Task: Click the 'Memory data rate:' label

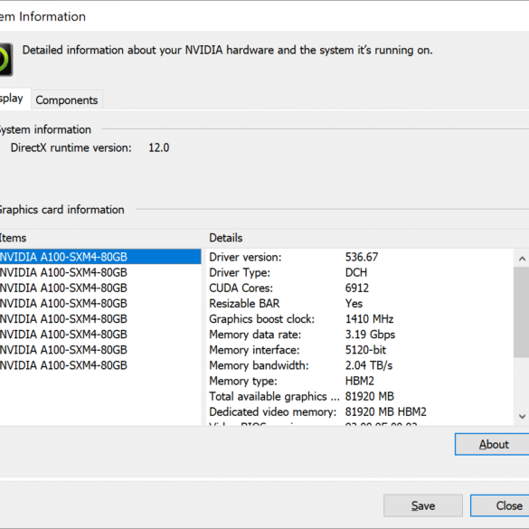Action: (255, 335)
